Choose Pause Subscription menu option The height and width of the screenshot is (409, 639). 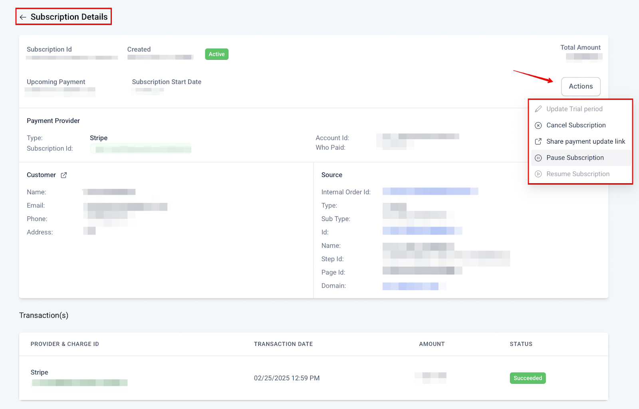[575, 158]
